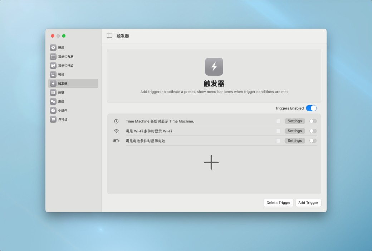
Task: Click the Time Machine clock icon
Action: tap(116, 121)
